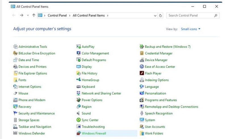
Task: Click the Sync Center icon
Action: pos(79,120)
